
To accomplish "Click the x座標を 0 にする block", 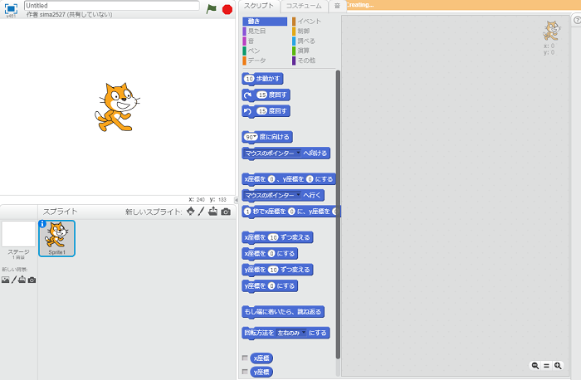I will [270, 254].
